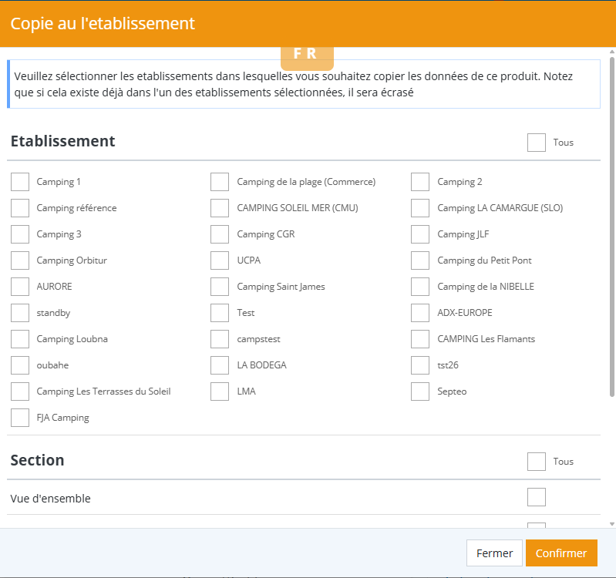616x578 pixels.
Task: Select all establishments with Tous checkbox
Action: tap(537, 143)
